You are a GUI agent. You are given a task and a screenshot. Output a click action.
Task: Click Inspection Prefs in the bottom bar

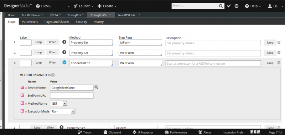click(x=233, y=132)
